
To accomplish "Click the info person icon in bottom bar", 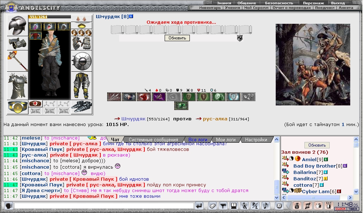I will pos(297,206).
